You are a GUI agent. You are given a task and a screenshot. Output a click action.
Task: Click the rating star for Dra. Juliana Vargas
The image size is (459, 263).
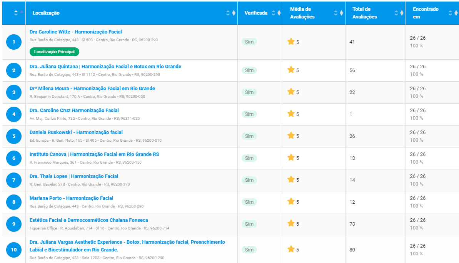291,249
